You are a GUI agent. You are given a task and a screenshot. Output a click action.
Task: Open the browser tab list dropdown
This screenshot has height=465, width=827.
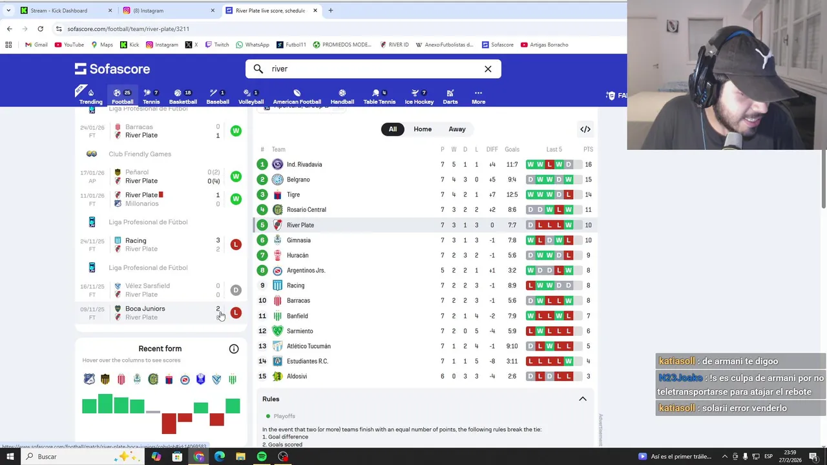point(8,10)
